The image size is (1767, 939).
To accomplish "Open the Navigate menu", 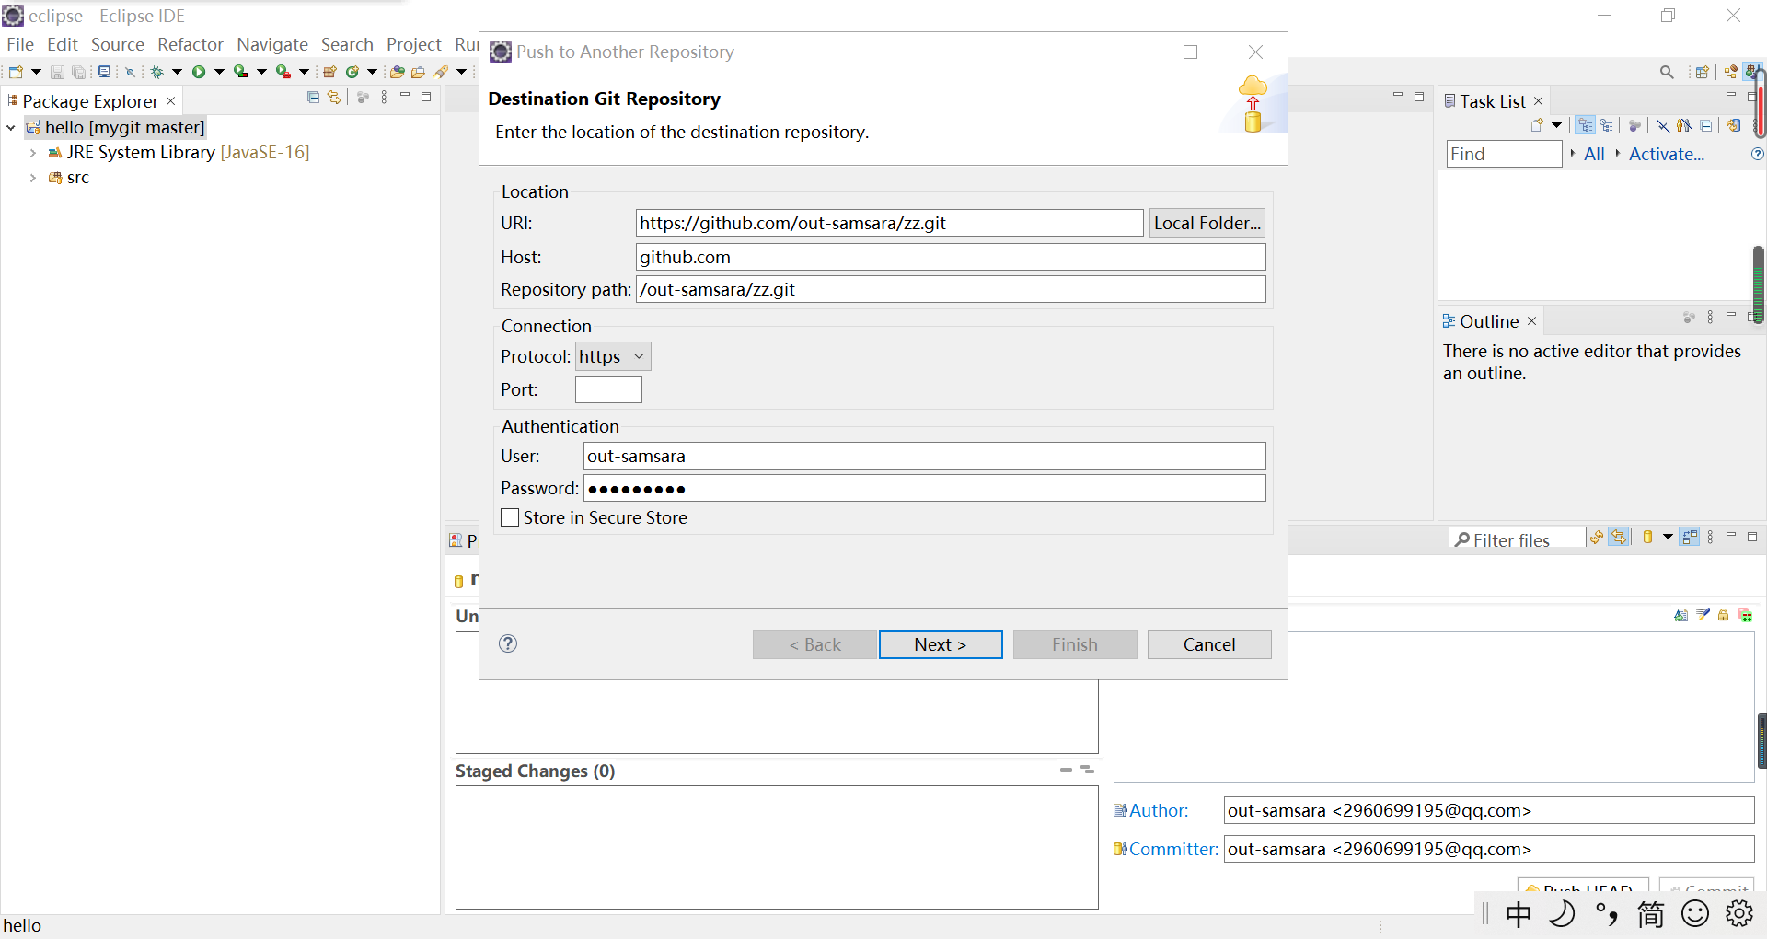I will pyautogui.click(x=272, y=44).
